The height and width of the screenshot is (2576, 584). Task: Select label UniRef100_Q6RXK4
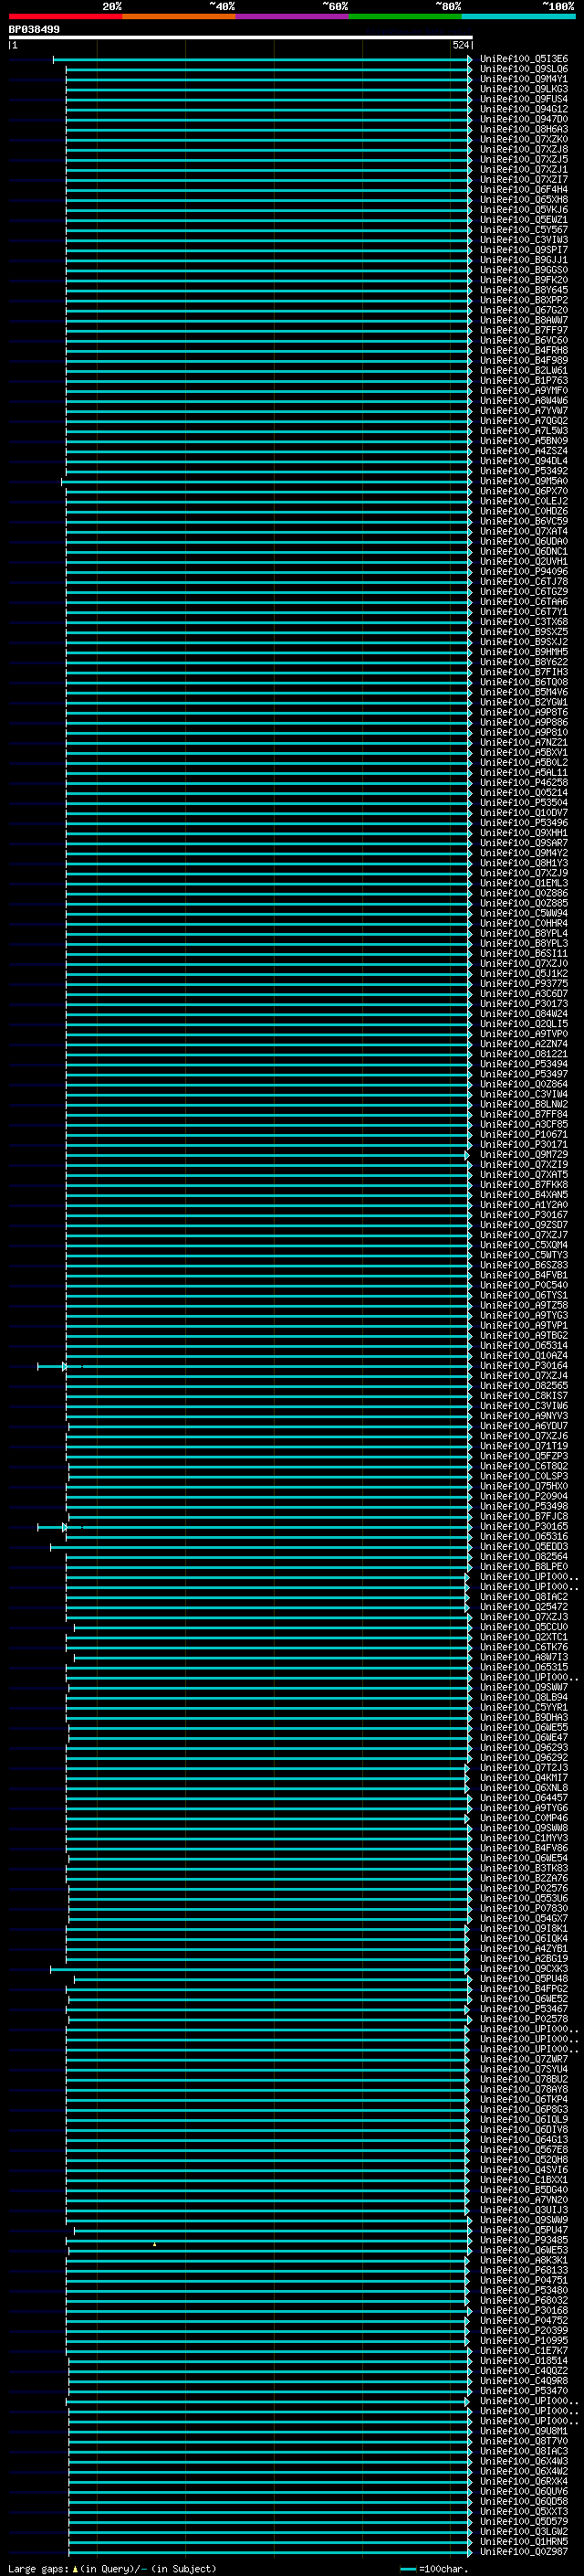(x=524, y=2482)
